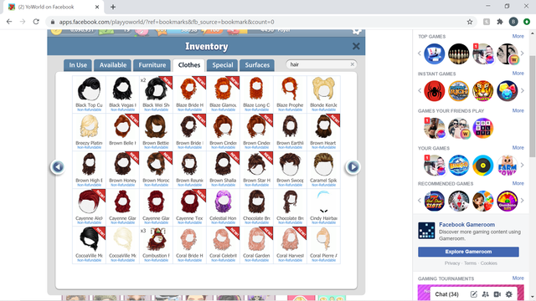Switch to the Available tab

pos(113,65)
